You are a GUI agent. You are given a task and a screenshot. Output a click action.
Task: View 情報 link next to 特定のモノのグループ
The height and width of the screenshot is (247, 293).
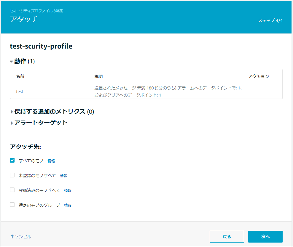click(68, 205)
